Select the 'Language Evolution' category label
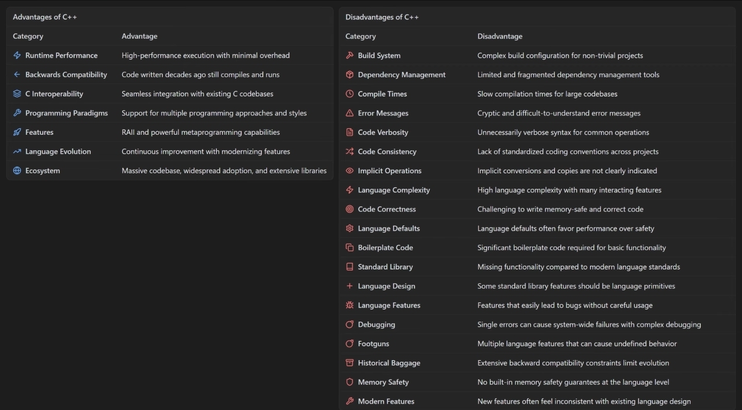742x410 pixels. 58,151
